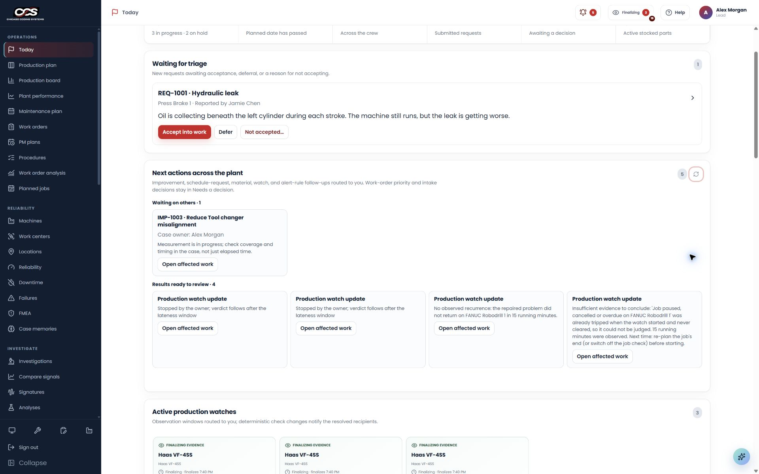Open Case memories in sidebar

(x=49, y=329)
